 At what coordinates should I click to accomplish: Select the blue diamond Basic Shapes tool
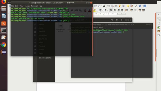140,6
